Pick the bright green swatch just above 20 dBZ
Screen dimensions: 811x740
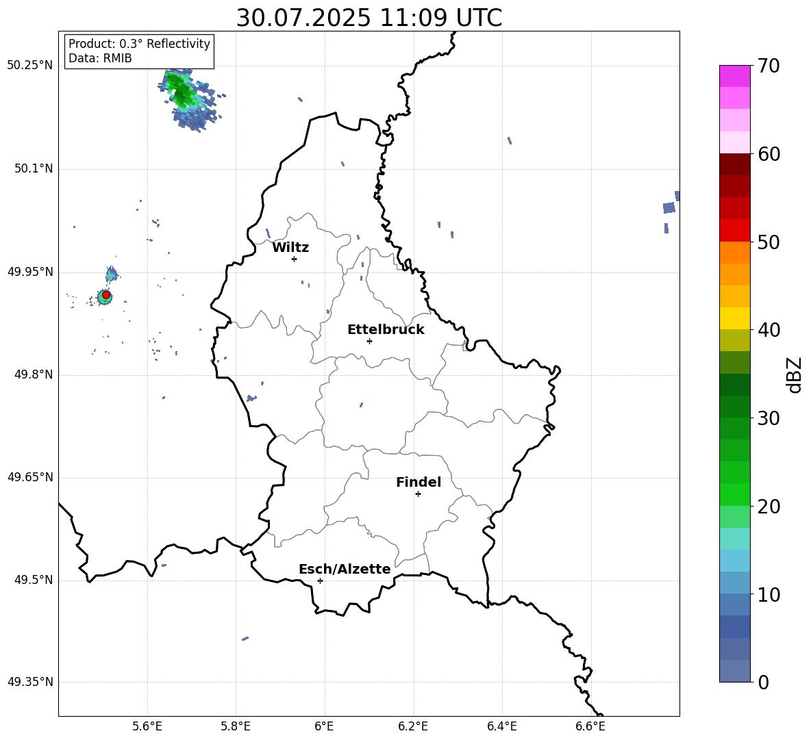734,494
